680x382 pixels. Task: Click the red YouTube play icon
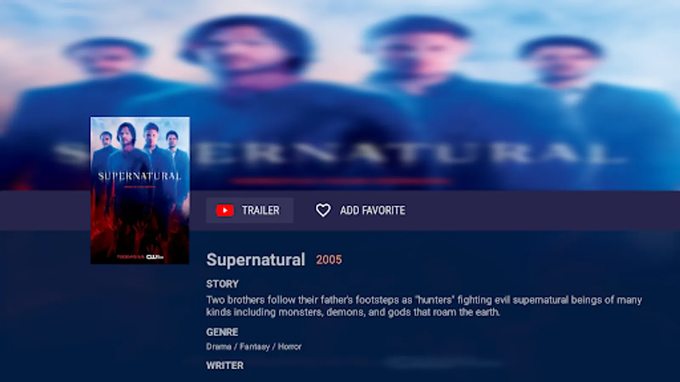click(225, 210)
